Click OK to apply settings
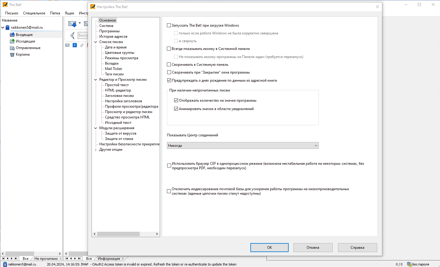The height and width of the screenshot is (267, 440). [x=270, y=248]
